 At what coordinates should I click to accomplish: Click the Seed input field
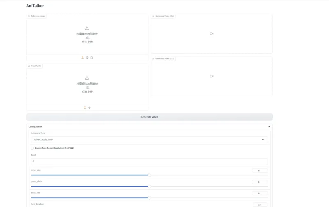pos(149,162)
